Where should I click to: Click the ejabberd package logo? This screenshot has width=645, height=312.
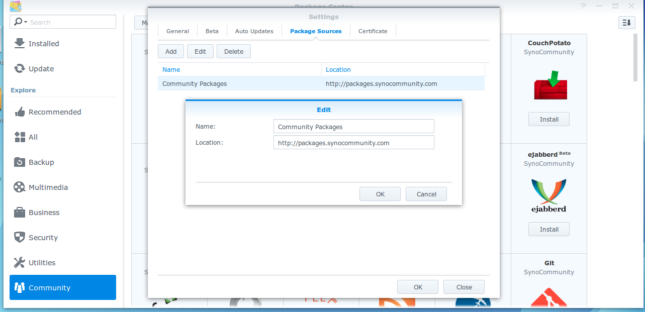pyautogui.click(x=549, y=196)
